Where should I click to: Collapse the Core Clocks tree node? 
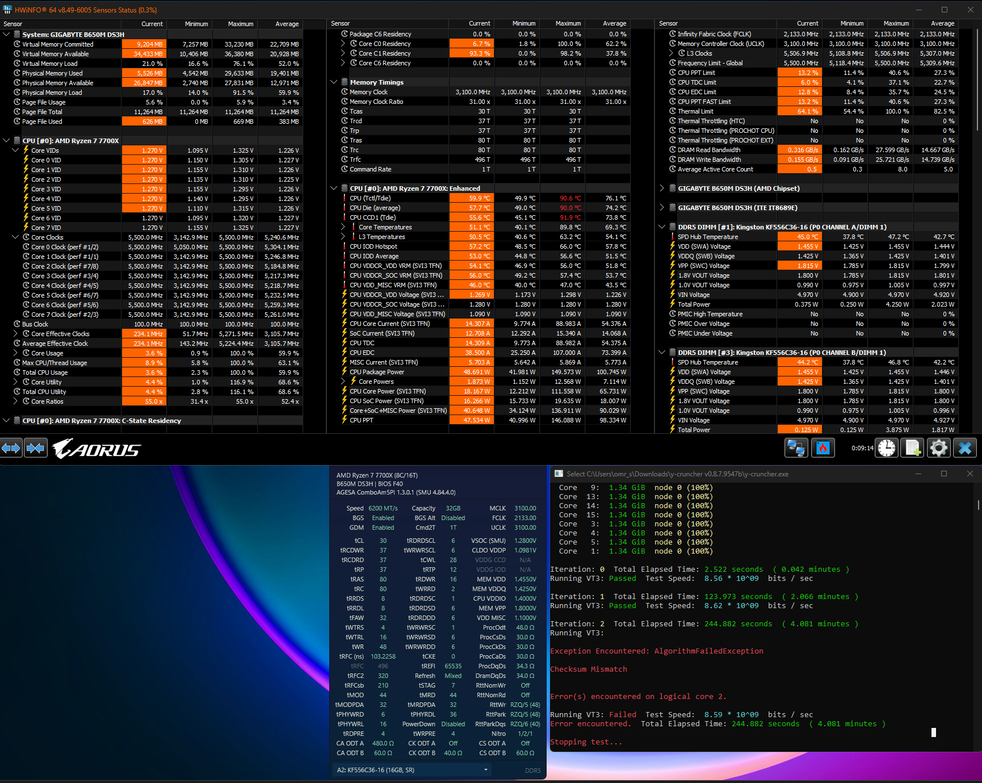click(16, 237)
